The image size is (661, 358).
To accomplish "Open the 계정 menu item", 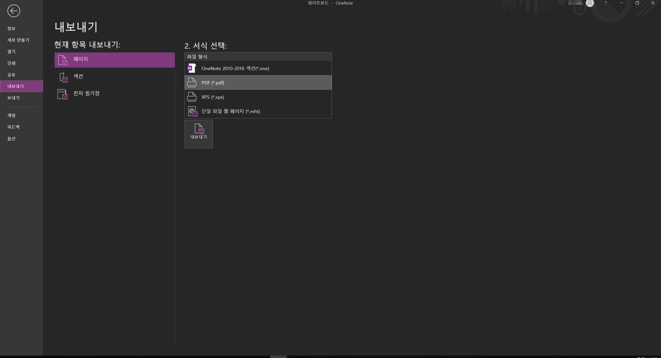I will [x=21, y=115].
